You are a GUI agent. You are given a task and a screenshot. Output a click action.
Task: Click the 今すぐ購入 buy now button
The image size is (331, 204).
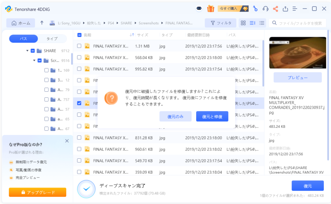point(233,9)
